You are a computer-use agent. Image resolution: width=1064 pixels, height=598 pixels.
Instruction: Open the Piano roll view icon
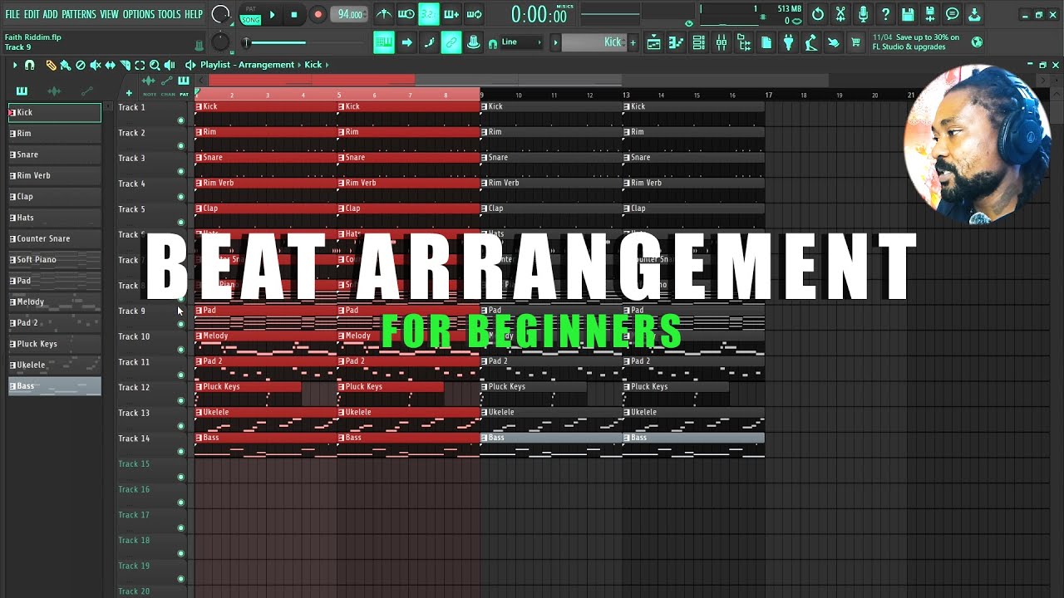click(x=677, y=42)
